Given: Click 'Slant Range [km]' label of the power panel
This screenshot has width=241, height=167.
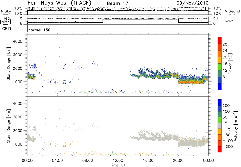Looking at the screenshot, I should [x=8, y=64].
